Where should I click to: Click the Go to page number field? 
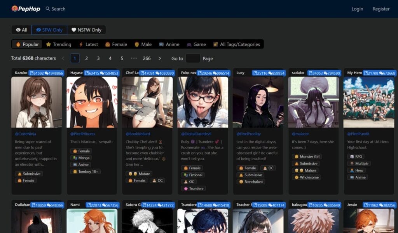pyautogui.click(x=193, y=58)
